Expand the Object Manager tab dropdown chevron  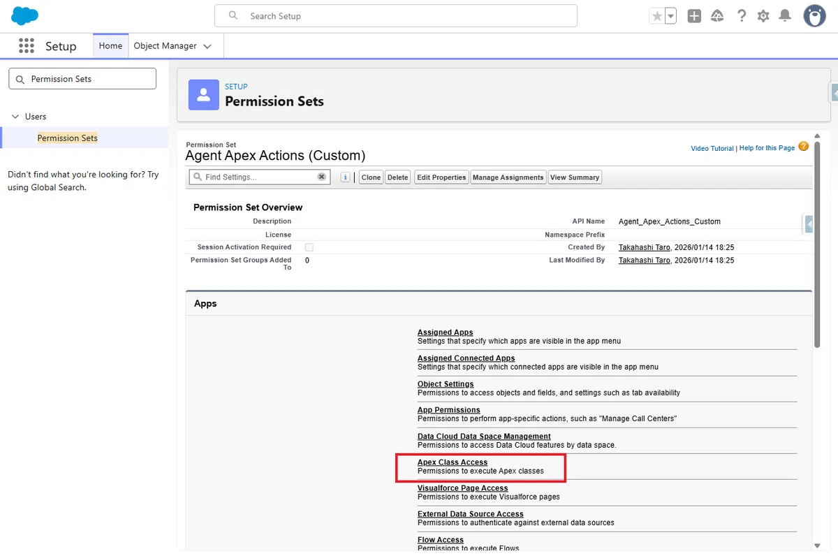[207, 46]
